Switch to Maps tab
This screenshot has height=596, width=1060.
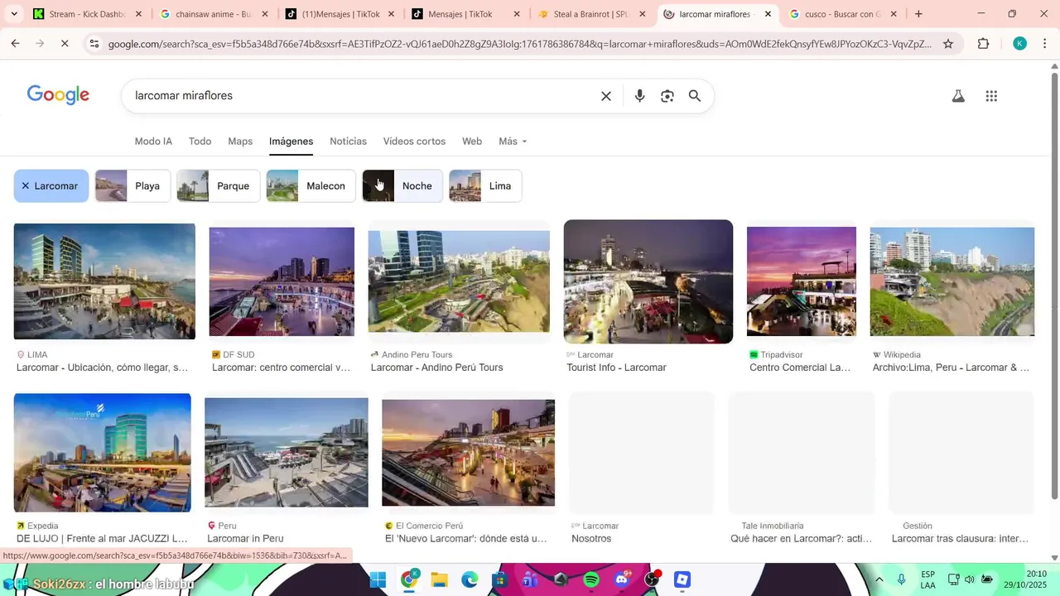pos(240,142)
